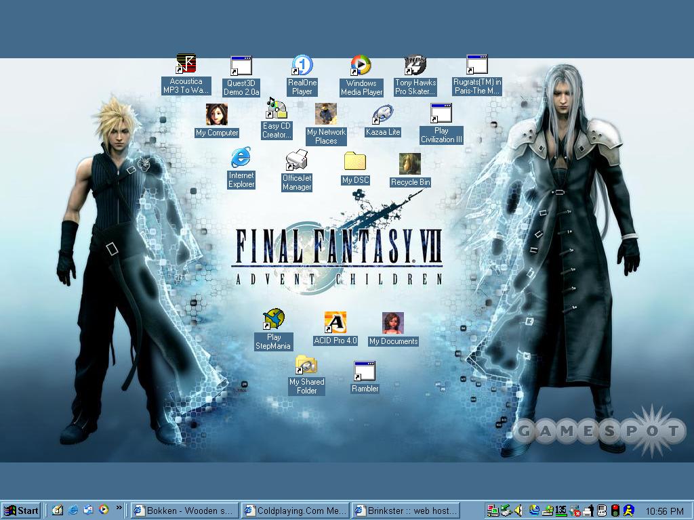Launch Internet Explorer from Quick Launch
The height and width of the screenshot is (520, 694).
coord(73,510)
